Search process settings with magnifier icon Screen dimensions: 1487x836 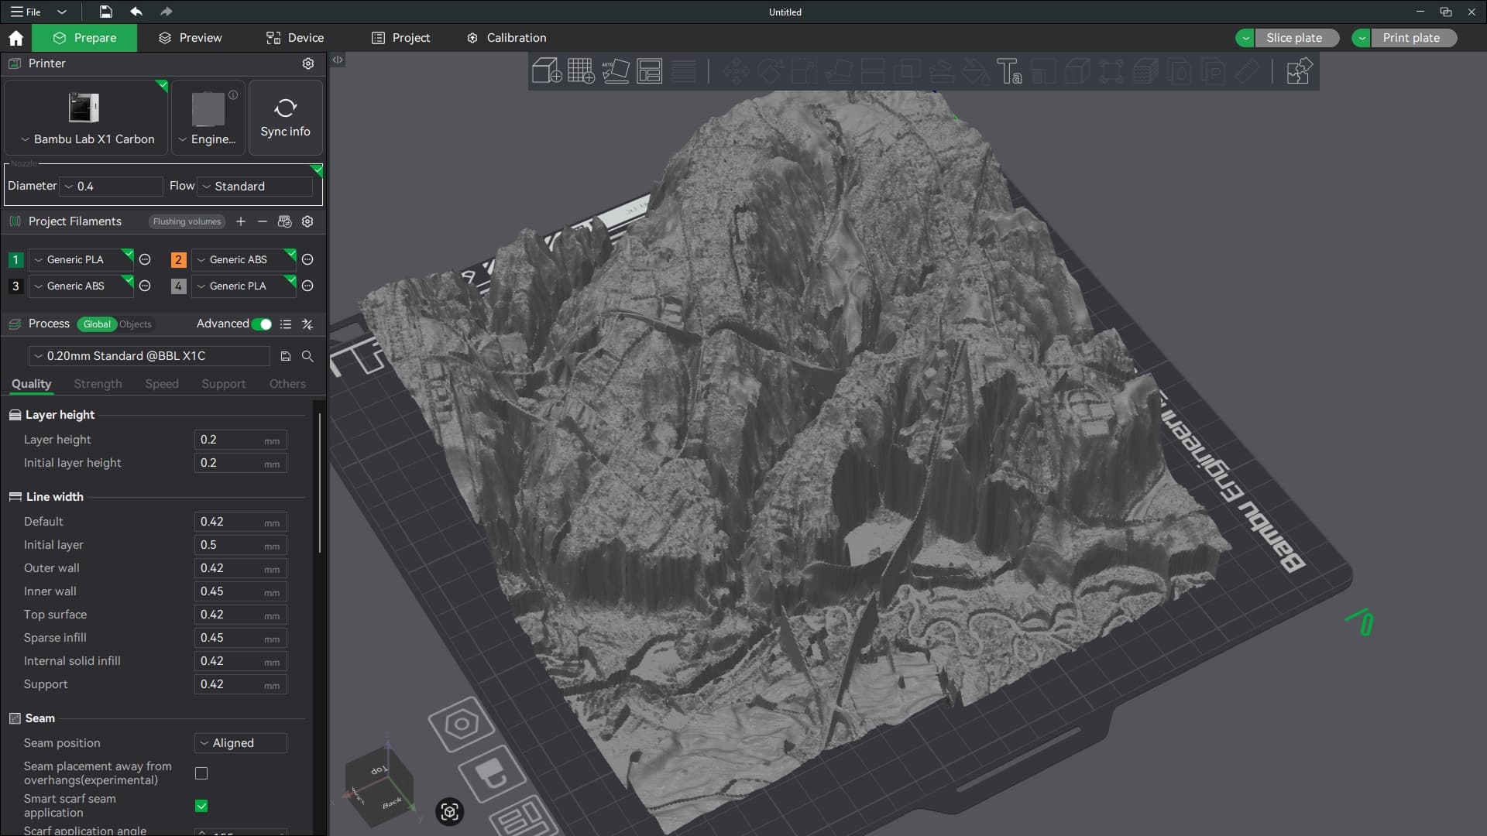pyautogui.click(x=307, y=356)
